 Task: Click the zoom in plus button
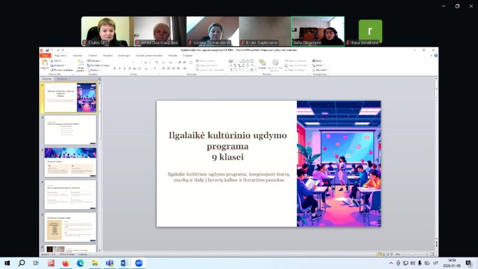coord(426,254)
